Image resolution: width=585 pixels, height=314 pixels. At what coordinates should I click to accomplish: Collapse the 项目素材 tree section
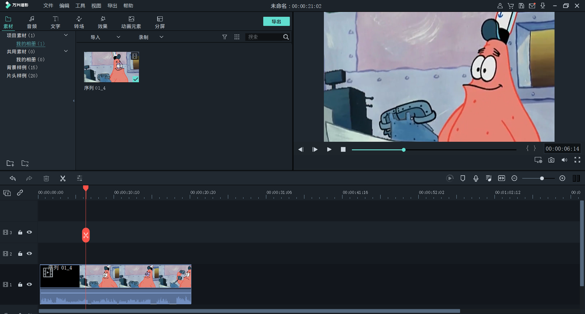pos(66,35)
